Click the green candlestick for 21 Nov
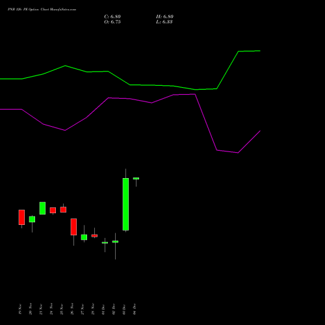This screenshot has width=325, height=325. pyautogui.click(x=42, y=208)
